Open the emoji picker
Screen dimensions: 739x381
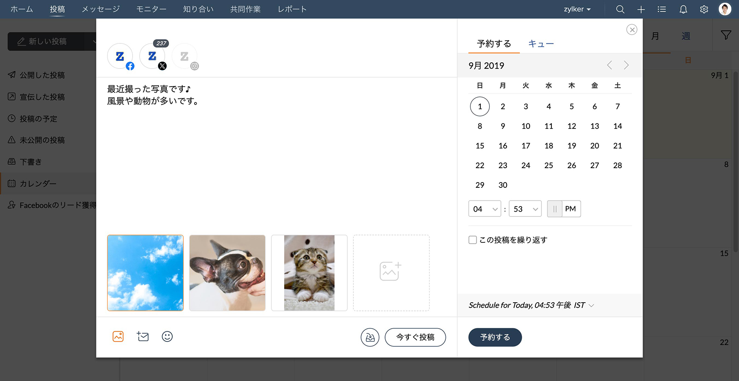point(167,337)
